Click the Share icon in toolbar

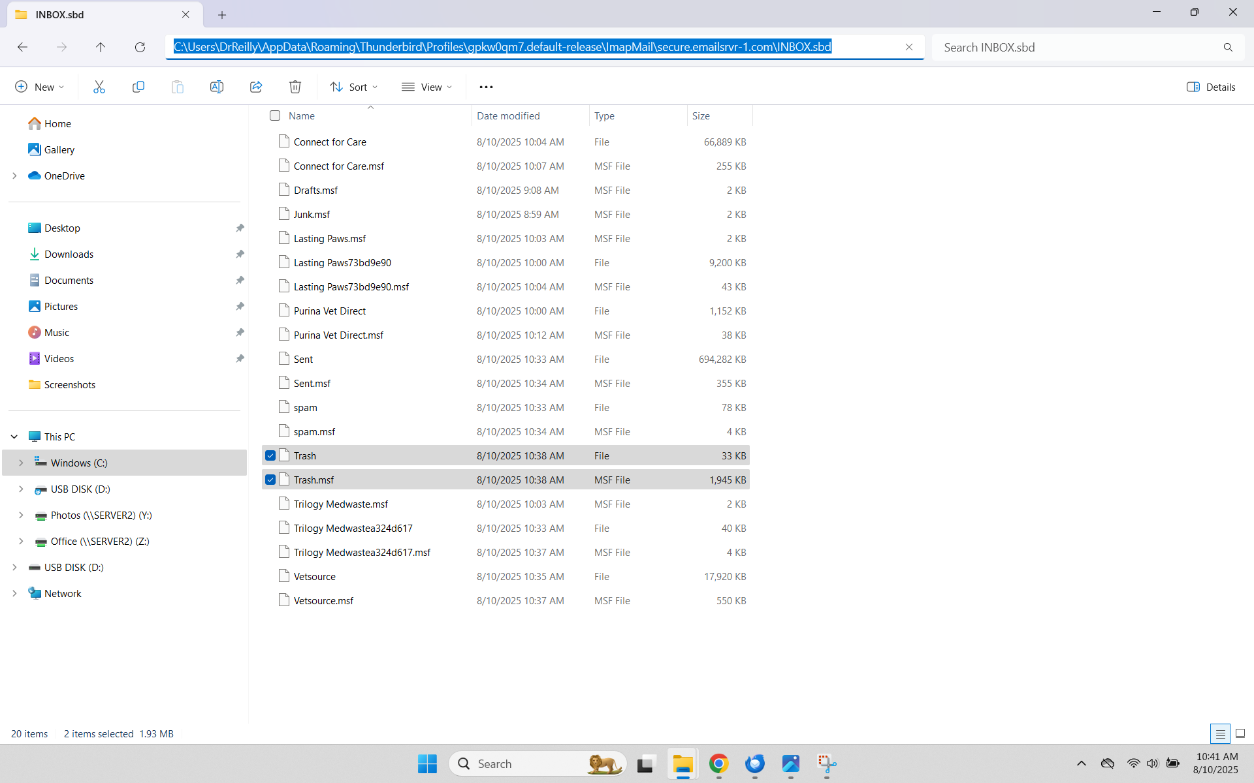pyautogui.click(x=256, y=87)
